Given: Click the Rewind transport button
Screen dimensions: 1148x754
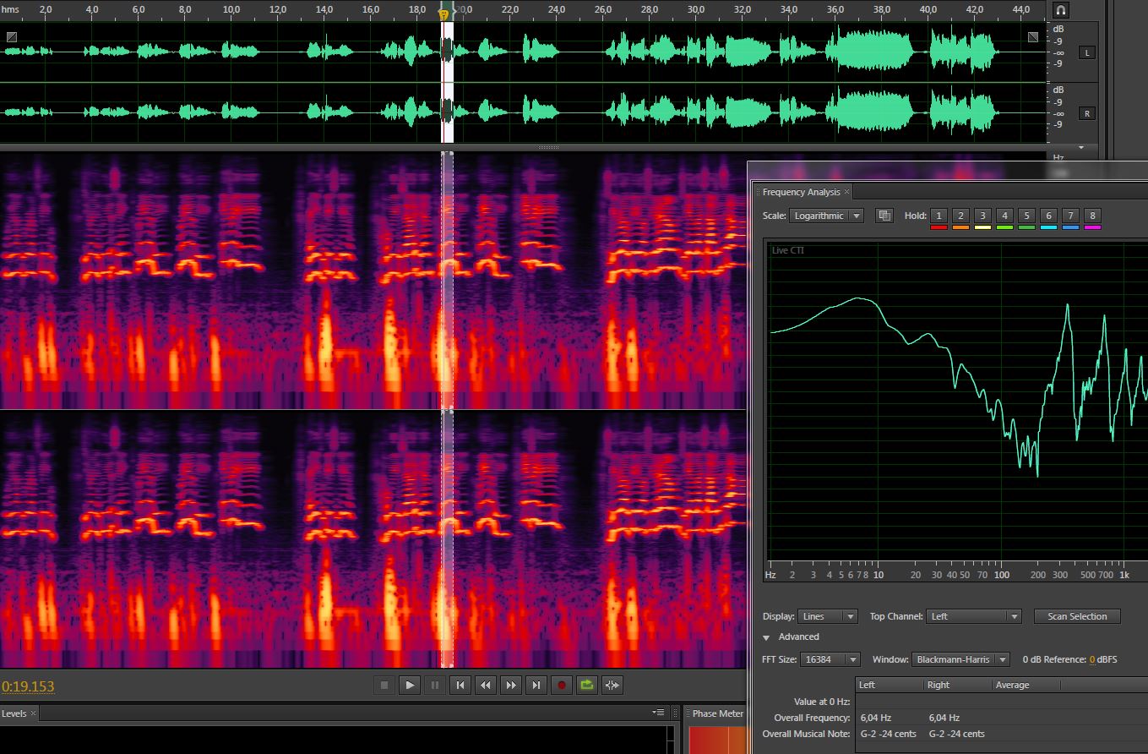Looking at the screenshot, I should (x=485, y=685).
